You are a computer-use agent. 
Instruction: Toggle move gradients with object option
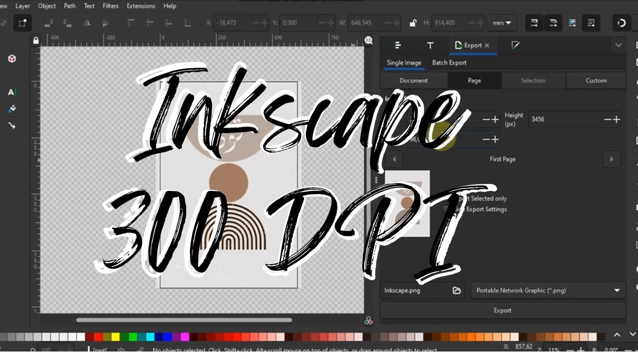click(x=572, y=23)
